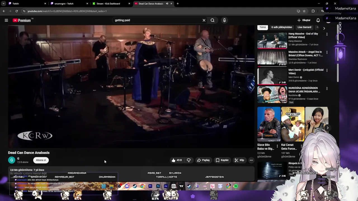Click the address bar URL field

click(x=161, y=11)
